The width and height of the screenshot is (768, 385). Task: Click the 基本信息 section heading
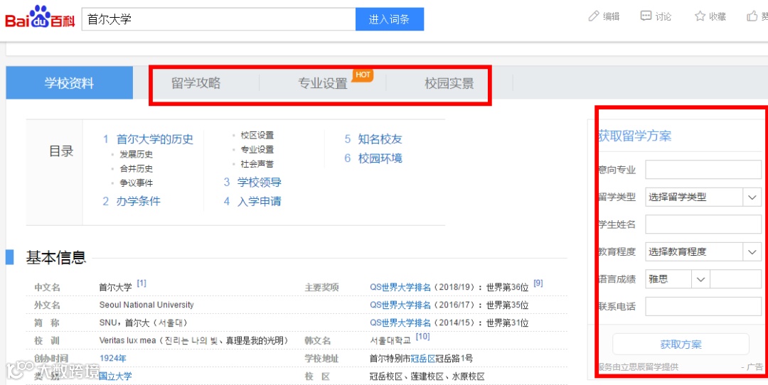[56, 257]
